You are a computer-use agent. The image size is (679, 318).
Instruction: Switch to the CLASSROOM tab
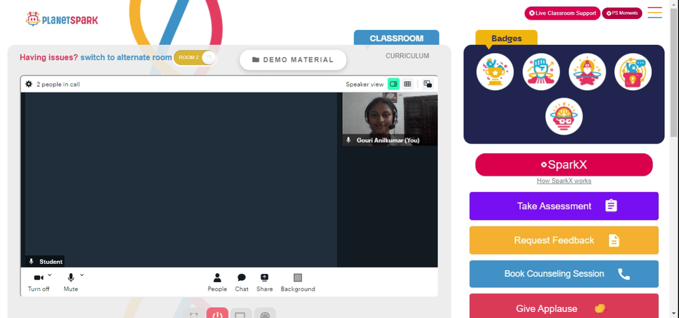(397, 38)
